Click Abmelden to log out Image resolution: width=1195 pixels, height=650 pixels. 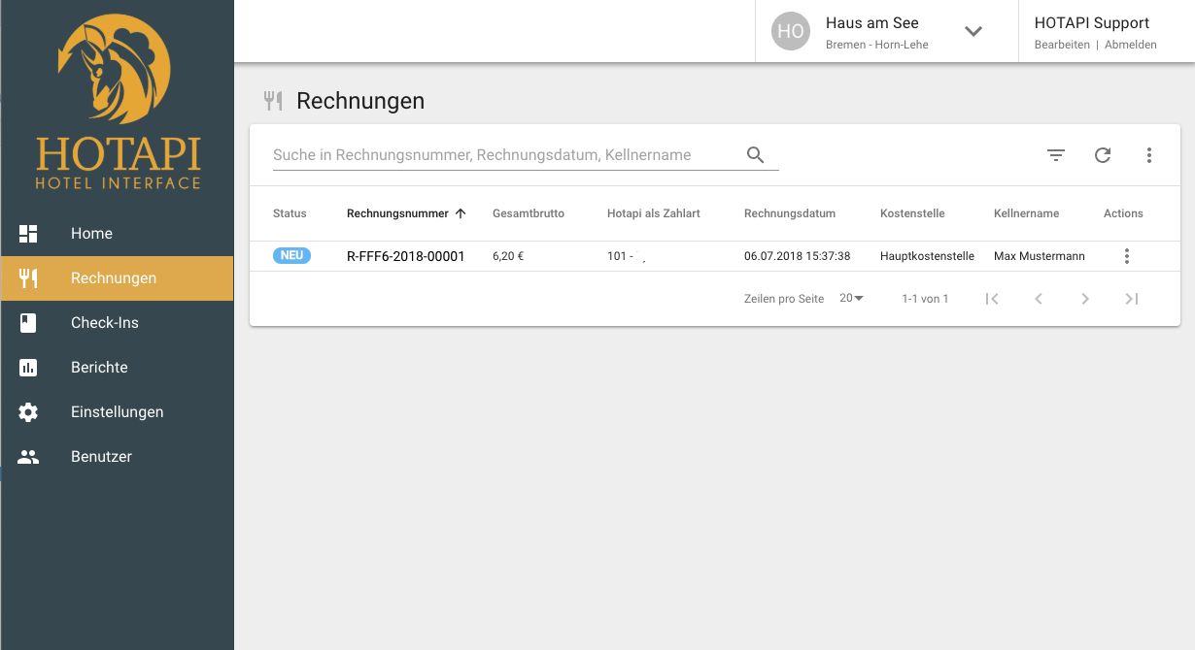pyautogui.click(x=1131, y=45)
